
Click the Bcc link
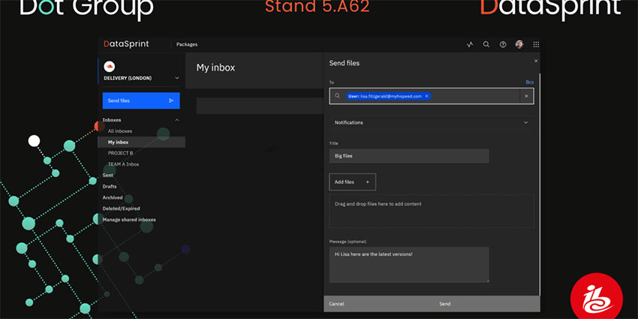pos(529,81)
